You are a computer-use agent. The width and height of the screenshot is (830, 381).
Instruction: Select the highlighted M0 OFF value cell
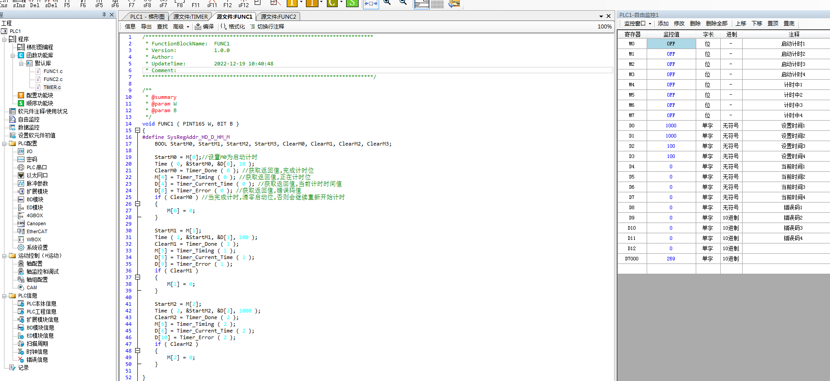(x=671, y=44)
